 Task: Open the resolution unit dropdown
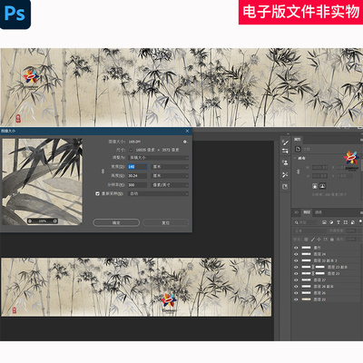170,185
